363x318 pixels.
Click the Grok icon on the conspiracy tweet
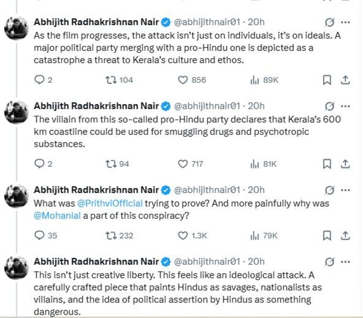330,190
